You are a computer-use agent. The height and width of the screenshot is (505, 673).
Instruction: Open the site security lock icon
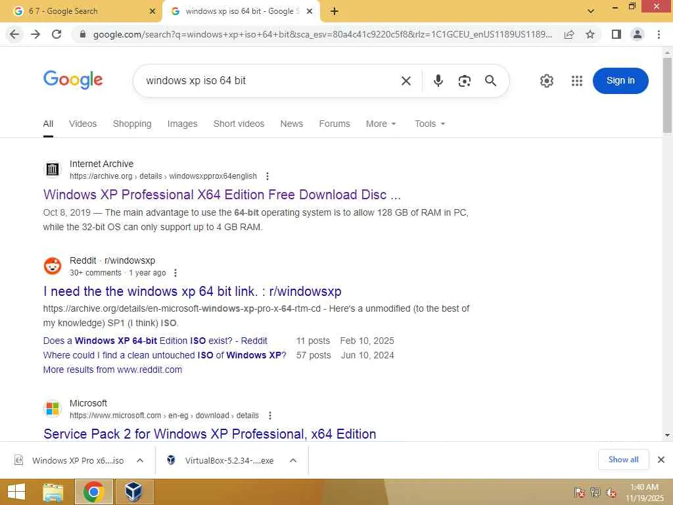83,34
